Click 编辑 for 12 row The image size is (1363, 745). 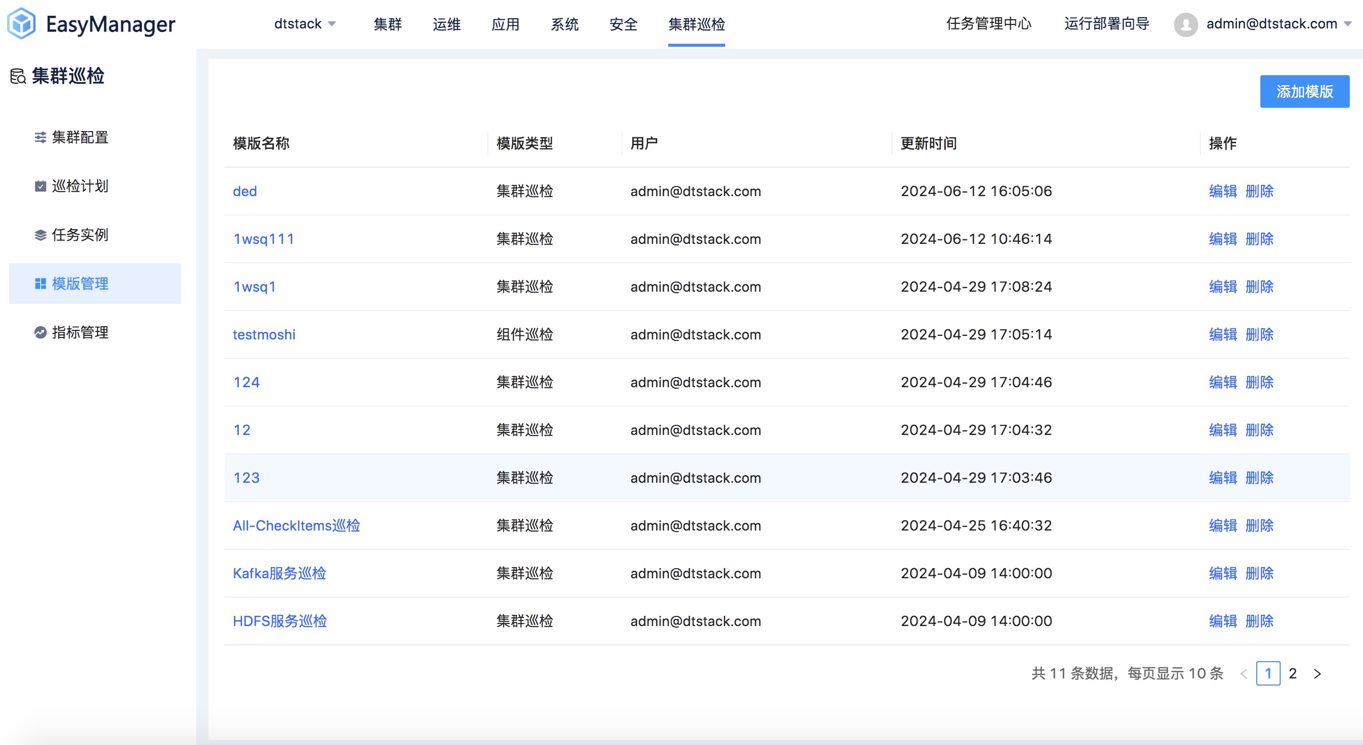click(x=1223, y=429)
